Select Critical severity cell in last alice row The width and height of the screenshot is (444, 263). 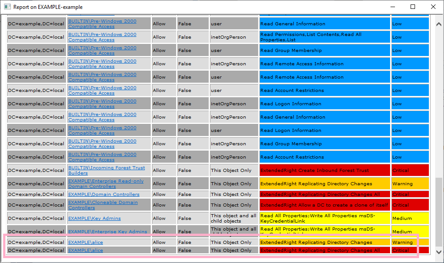tap(410, 250)
